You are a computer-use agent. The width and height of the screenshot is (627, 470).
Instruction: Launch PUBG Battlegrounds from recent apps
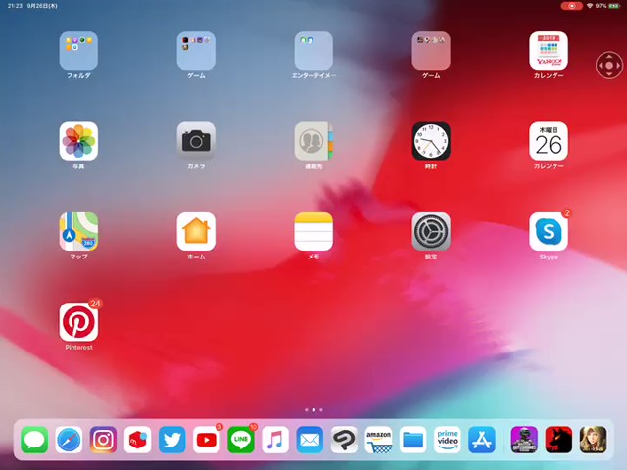pyautogui.click(x=524, y=440)
